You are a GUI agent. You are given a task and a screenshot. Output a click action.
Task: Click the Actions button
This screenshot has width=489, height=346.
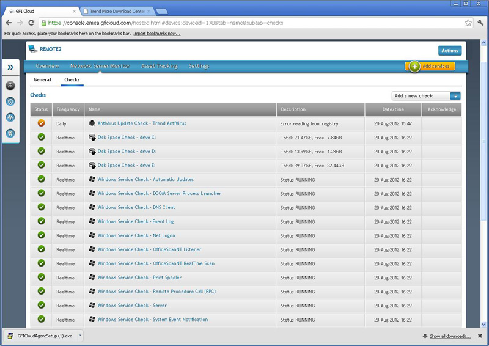(450, 51)
